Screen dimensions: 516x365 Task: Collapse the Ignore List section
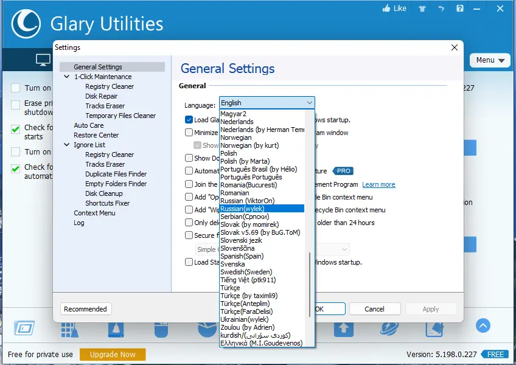point(66,145)
